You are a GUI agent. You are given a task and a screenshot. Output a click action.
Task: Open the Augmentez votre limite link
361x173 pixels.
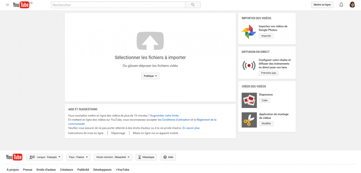pyautogui.click(x=165, y=116)
